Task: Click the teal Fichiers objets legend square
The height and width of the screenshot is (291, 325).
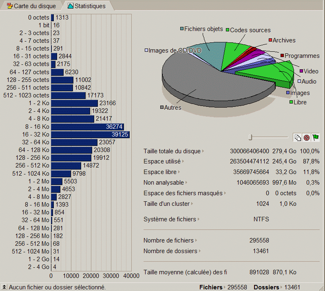Action: pos(182,29)
